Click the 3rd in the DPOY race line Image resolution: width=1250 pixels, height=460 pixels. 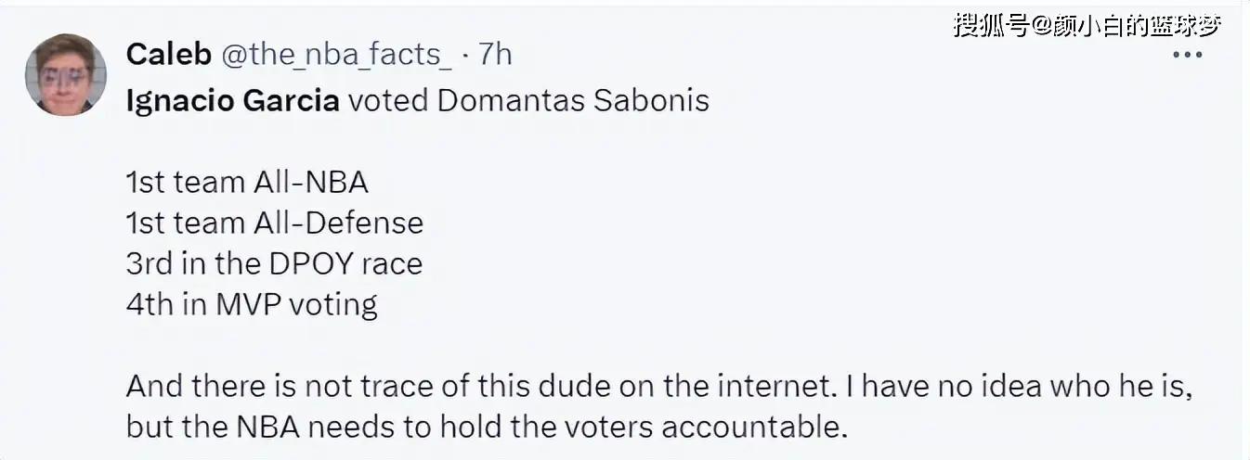[274, 263]
